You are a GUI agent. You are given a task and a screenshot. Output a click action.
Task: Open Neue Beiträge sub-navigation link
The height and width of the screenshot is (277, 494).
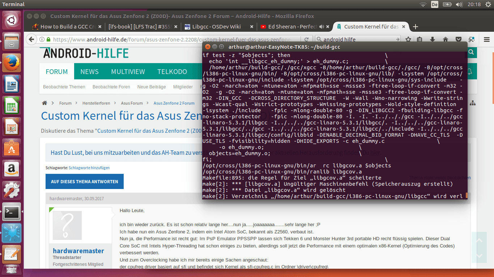(152, 87)
